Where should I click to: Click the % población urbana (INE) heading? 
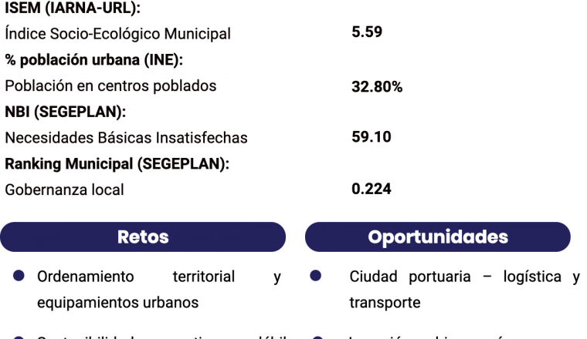(x=94, y=60)
